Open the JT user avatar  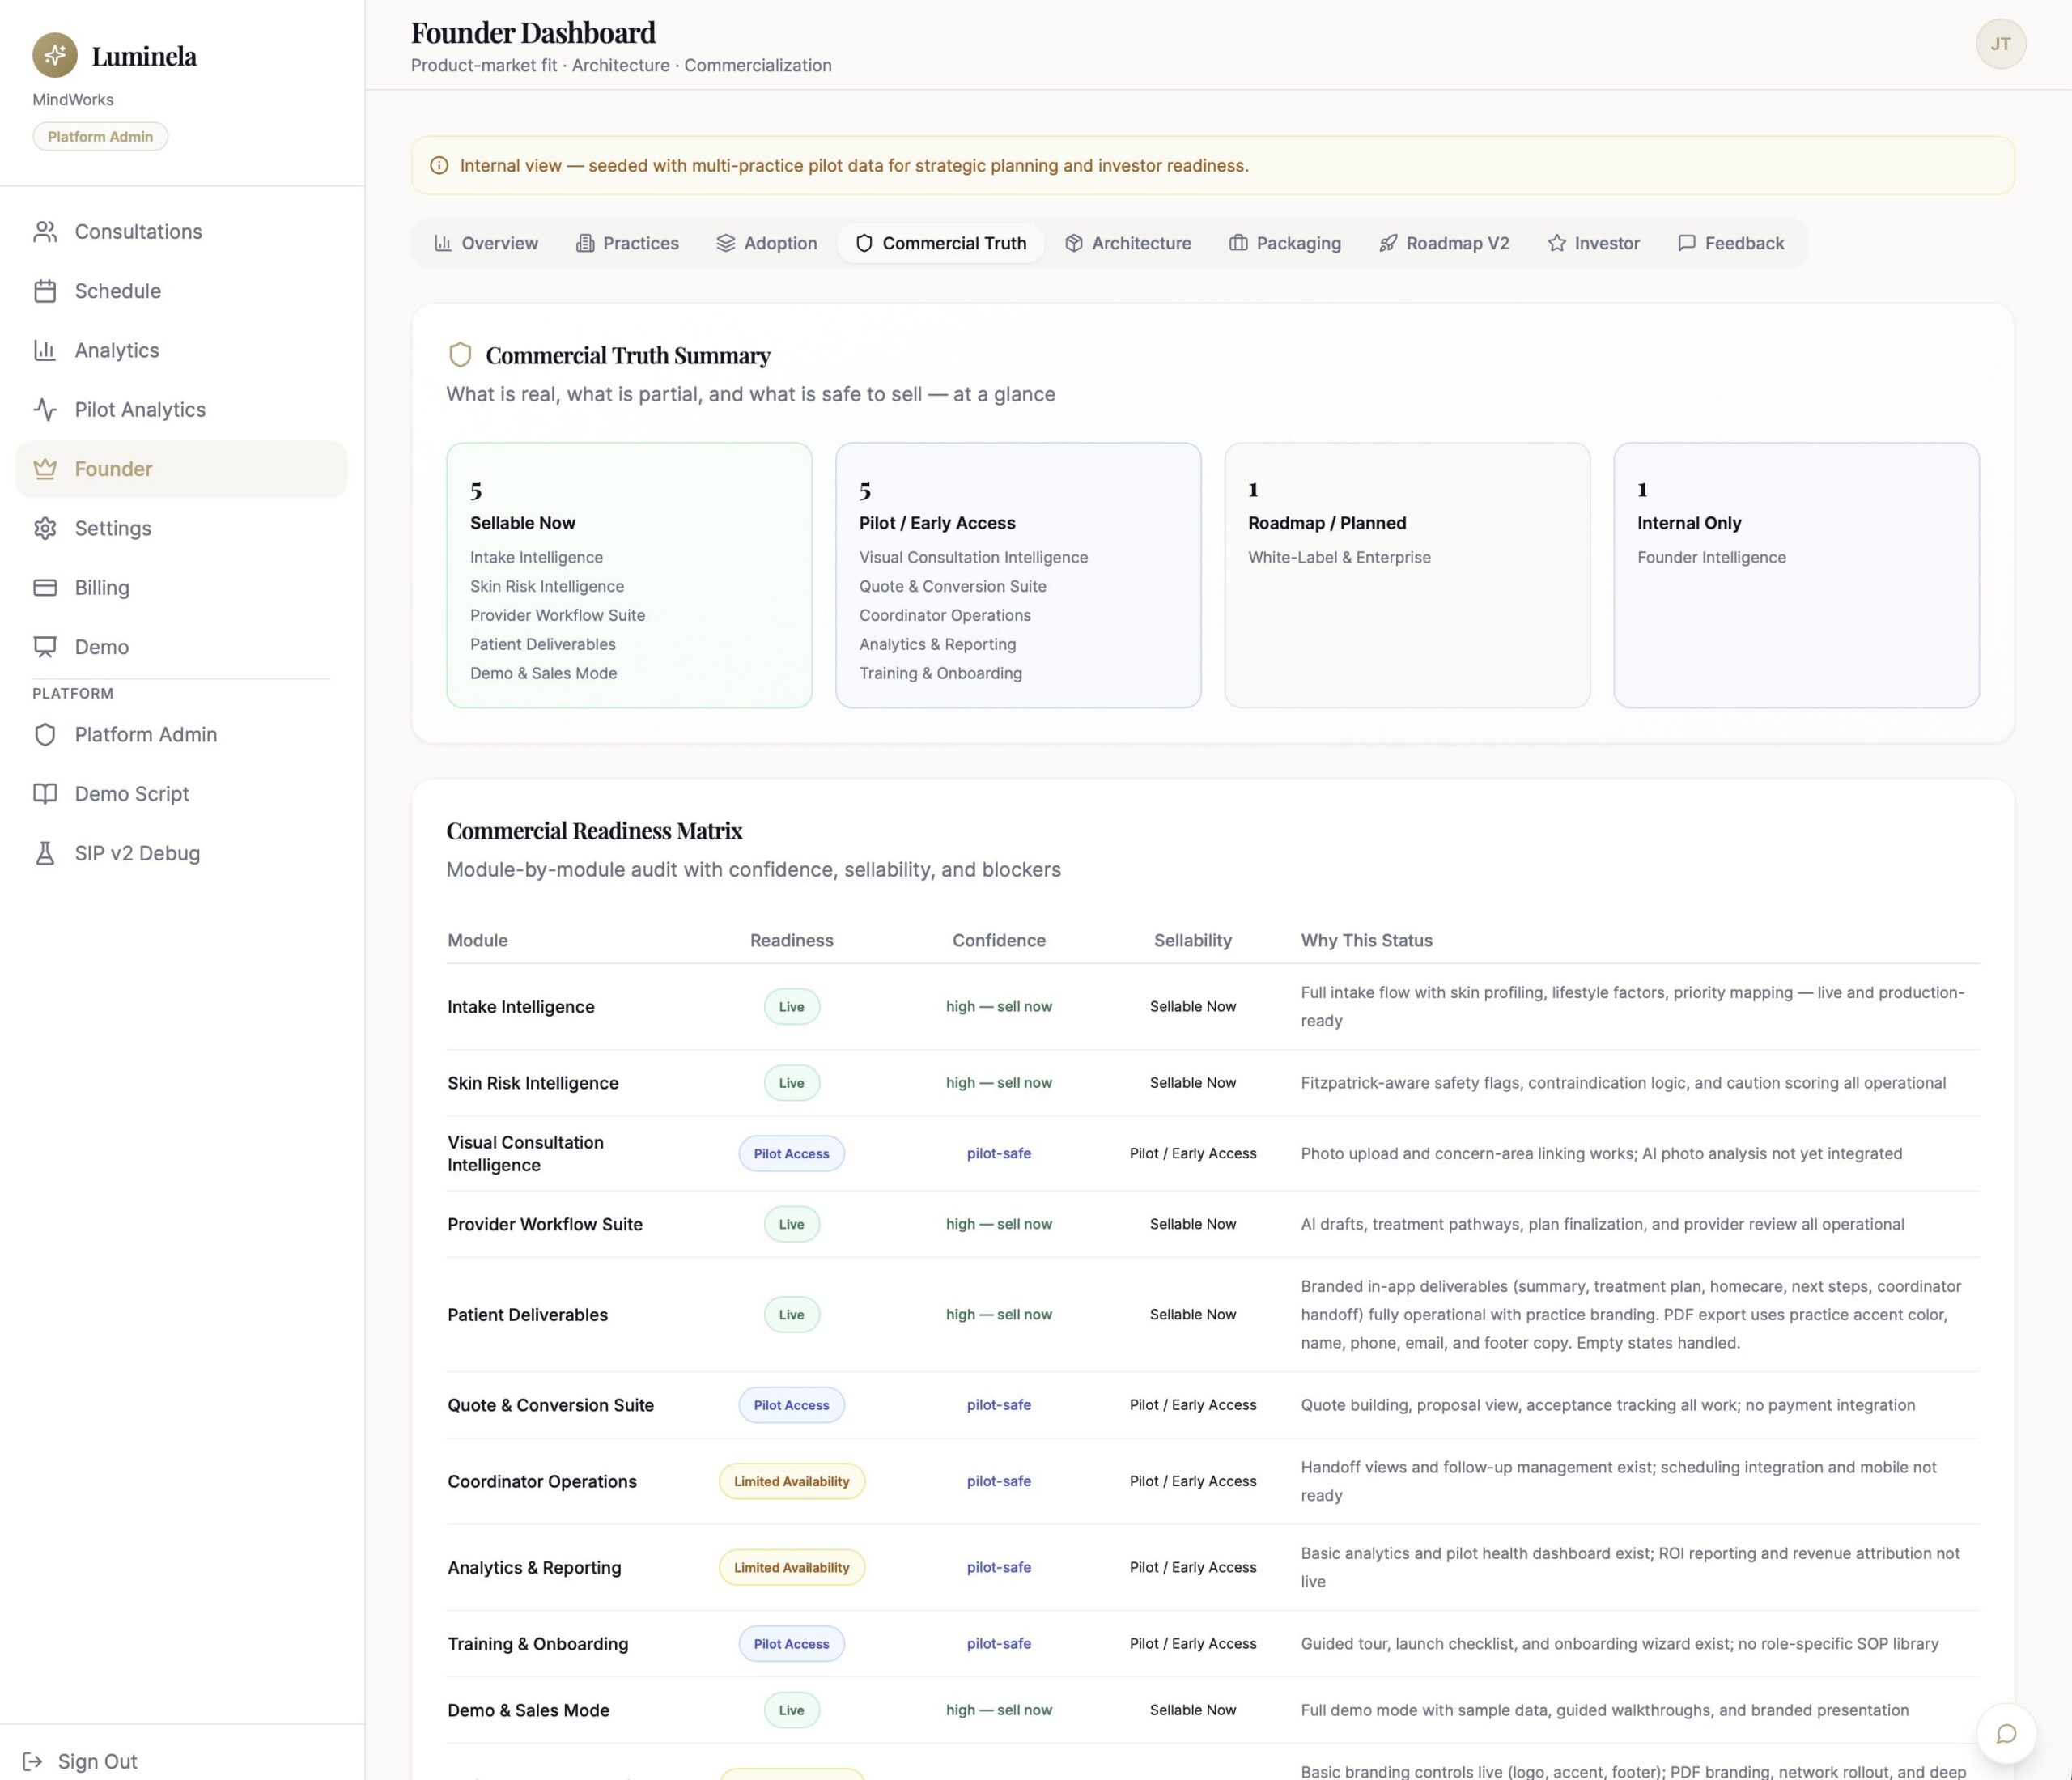(x=2000, y=44)
